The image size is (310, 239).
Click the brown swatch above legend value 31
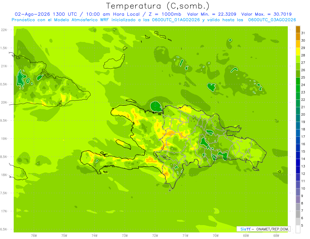tap(298, 30)
